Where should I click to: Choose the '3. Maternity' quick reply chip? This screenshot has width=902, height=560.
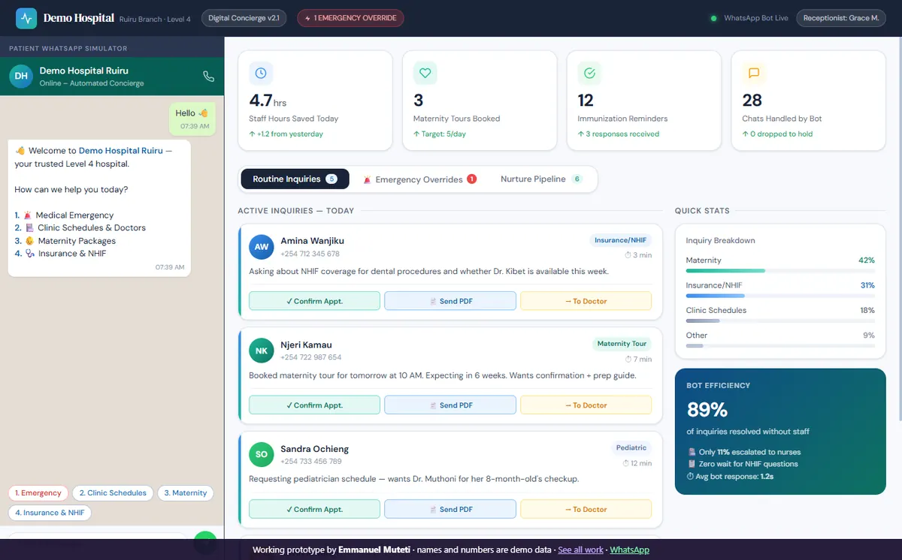(x=186, y=493)
